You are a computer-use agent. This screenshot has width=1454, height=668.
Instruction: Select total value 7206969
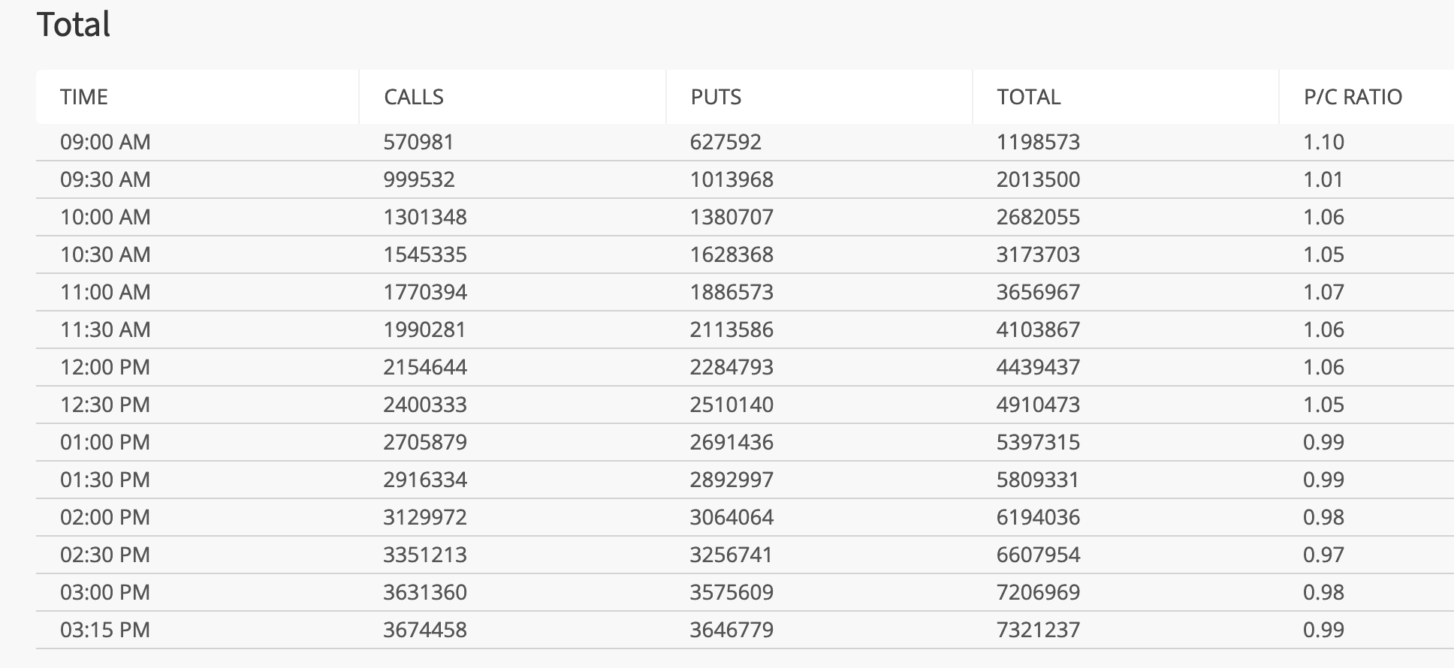[1038, 592]
